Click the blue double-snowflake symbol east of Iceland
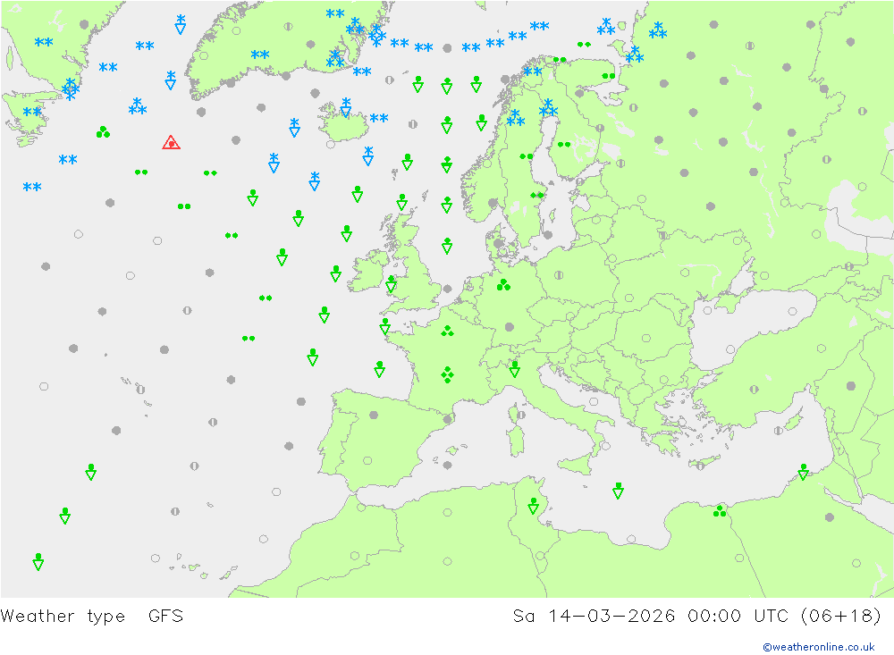Viewport: 894px width, 655px height. point(378,118)
